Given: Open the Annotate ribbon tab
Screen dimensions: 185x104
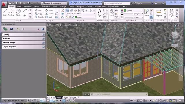Looking at the screenshot, I should click(28, 6).
